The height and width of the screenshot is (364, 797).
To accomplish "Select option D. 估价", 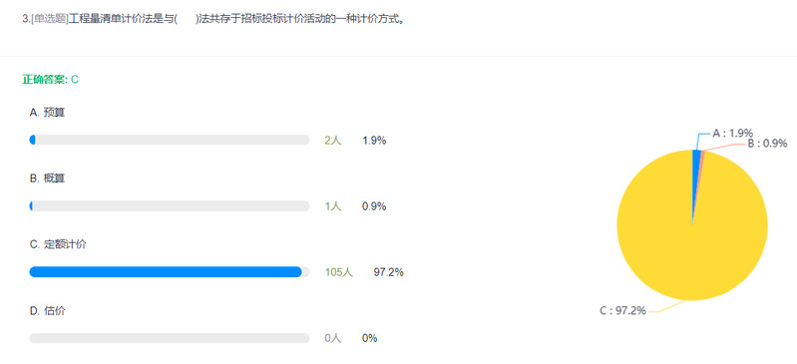I will [x=47, y=310].
